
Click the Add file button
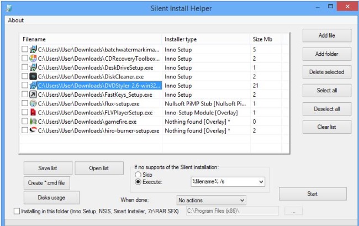click(327, 35)
